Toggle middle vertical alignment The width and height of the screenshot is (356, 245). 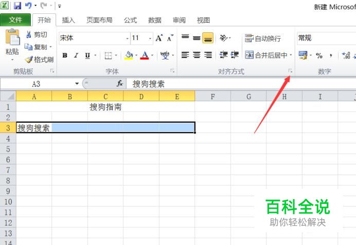pyautogui.click(x=197, y=37)
